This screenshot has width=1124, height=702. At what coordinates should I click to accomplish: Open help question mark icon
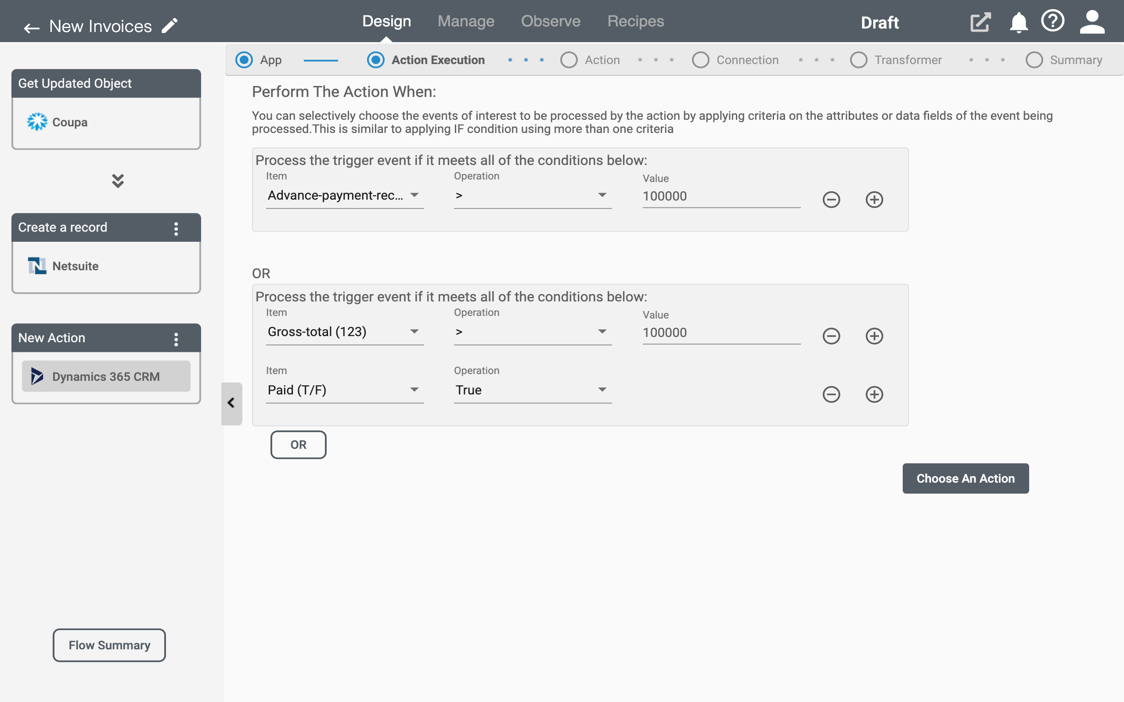click(1052, 21)
